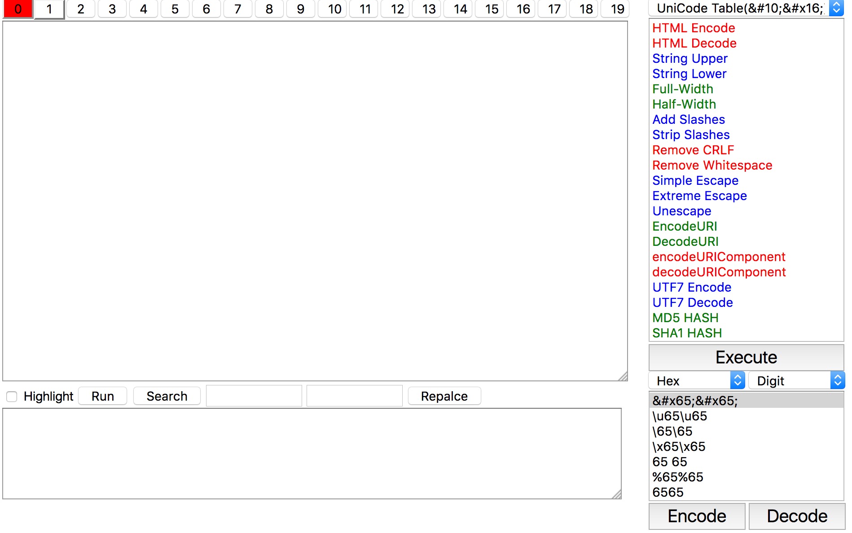This screenshot has width=852, height=533.
Task: Choose DecodeURI function
Action: (x=746, y=241)
